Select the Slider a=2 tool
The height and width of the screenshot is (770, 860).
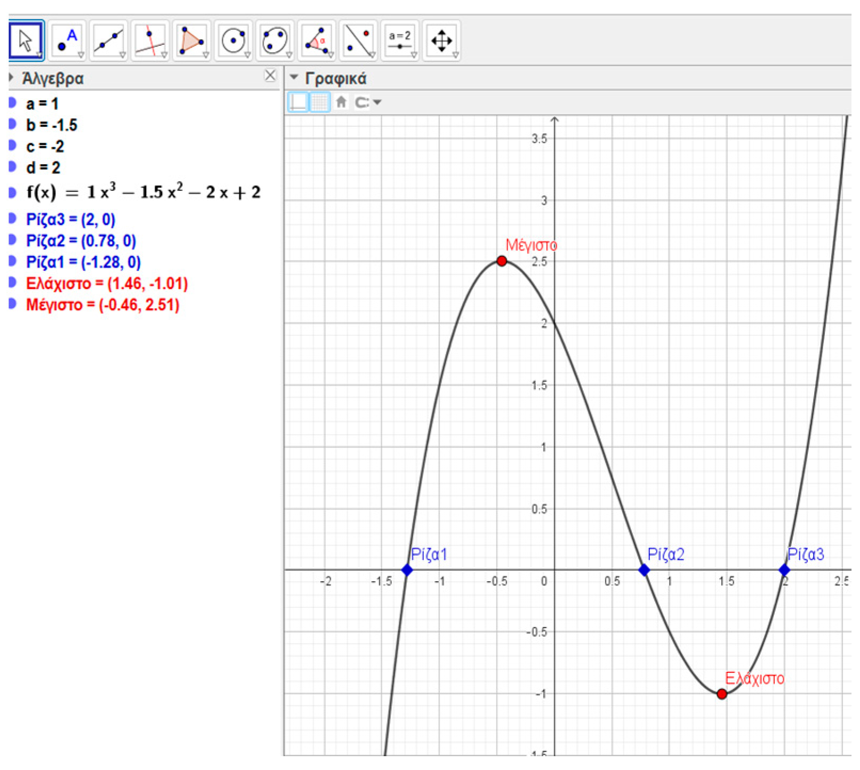point(399,41)
